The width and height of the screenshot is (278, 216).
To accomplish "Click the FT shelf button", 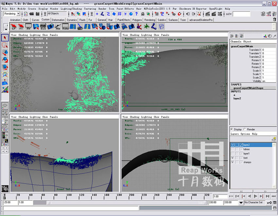I will tap(21, 26).
